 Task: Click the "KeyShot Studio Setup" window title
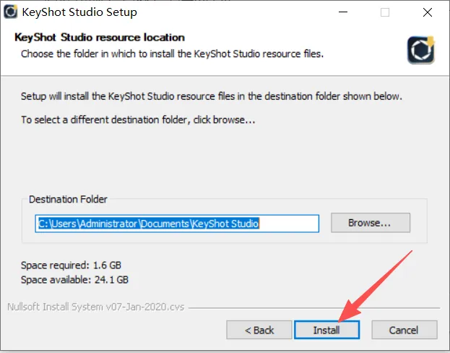81,12
